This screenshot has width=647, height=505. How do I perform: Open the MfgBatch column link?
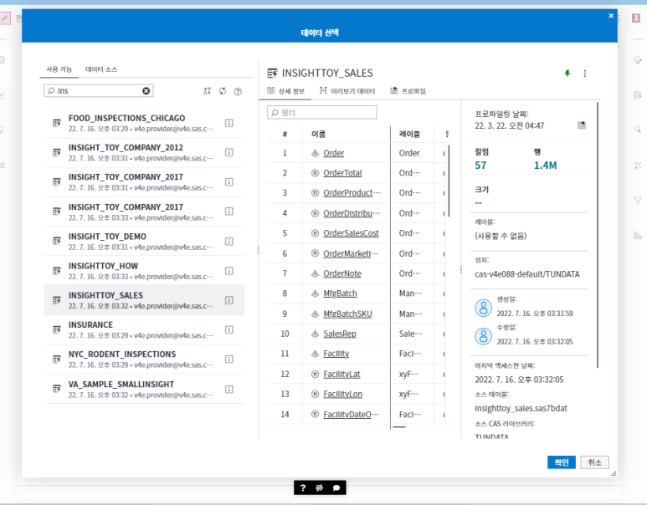point(340,293)
